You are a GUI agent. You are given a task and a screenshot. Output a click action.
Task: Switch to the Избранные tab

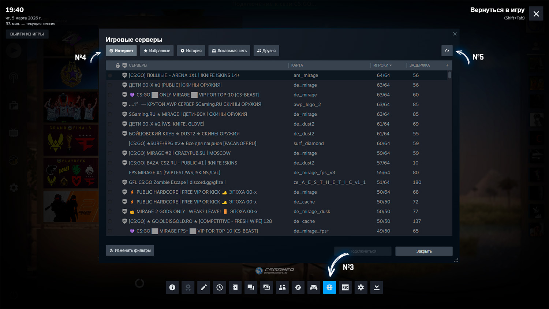[157, 51]
